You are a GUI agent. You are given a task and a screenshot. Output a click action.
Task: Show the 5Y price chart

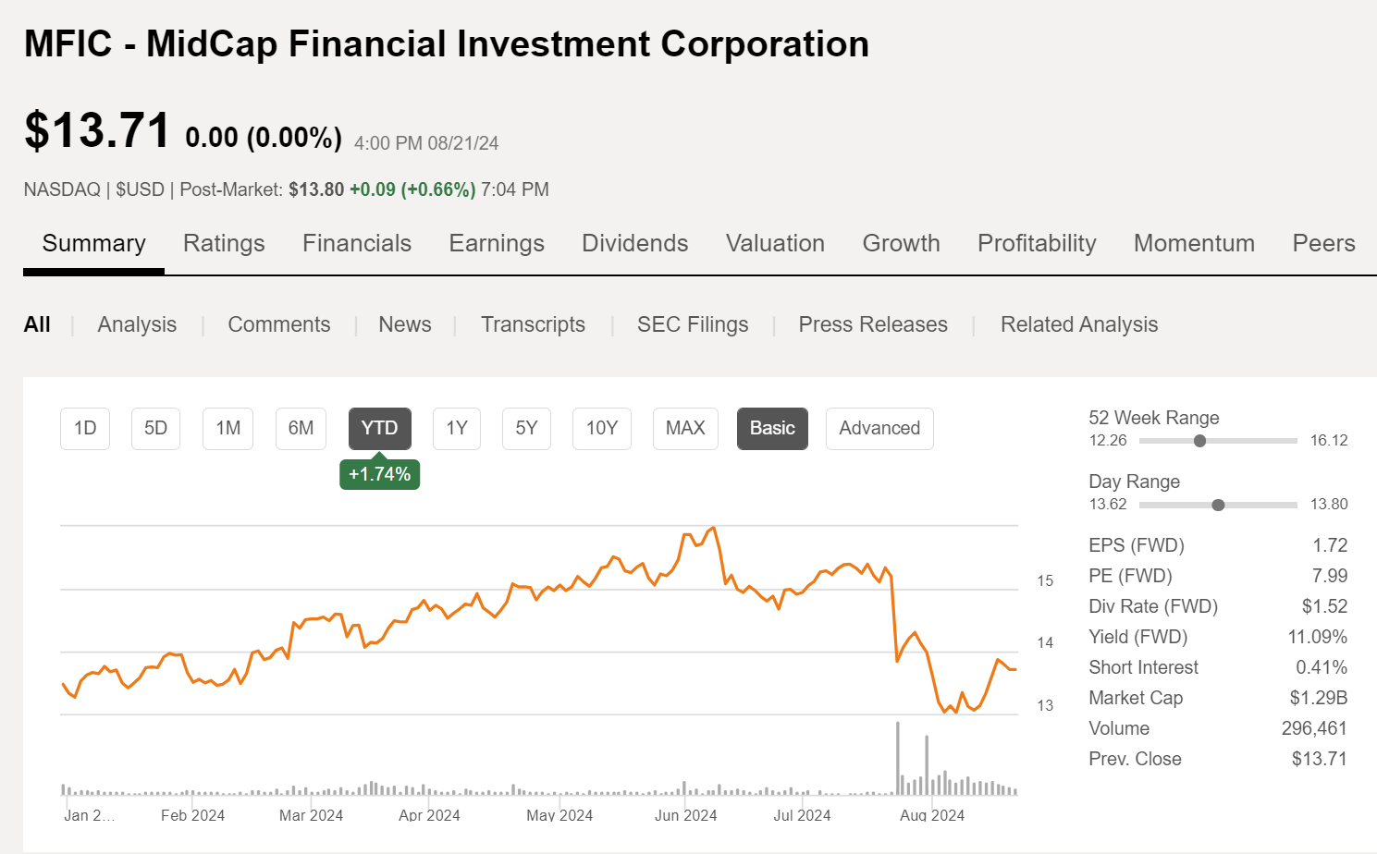[526, 428]
